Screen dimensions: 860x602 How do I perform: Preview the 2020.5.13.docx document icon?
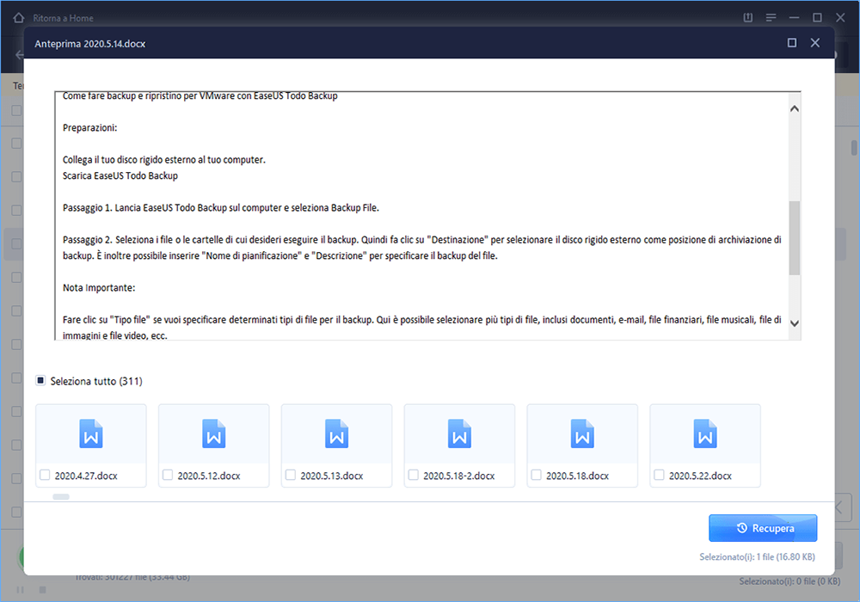[x=337, y=433]
